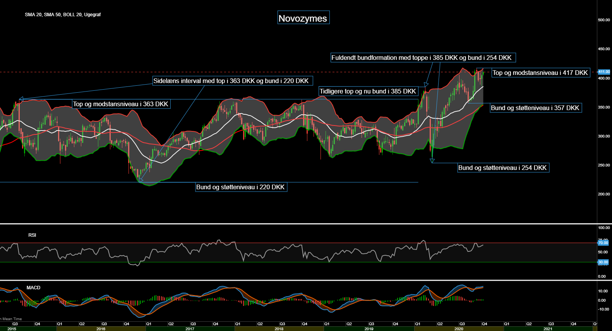This screenshot has height=331, width=612.
Task: Click the RSI 100.00 axis value
Action: pyautogui.click(x=604, y=228)
